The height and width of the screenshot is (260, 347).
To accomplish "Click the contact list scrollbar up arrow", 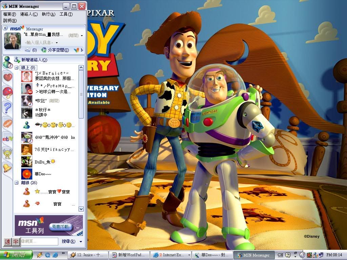I will coord(81,67).
